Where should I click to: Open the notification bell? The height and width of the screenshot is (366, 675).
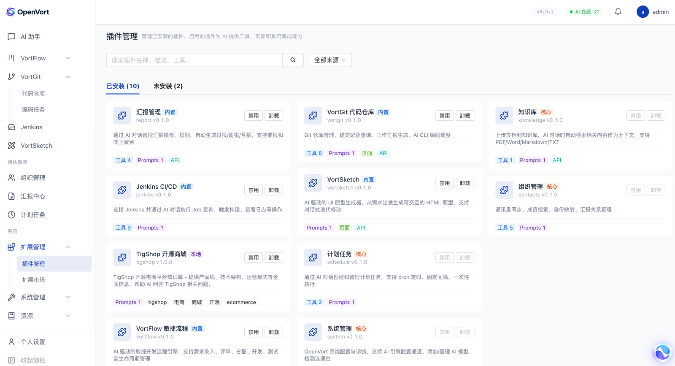pyautogui.click(x=618, y=12)
